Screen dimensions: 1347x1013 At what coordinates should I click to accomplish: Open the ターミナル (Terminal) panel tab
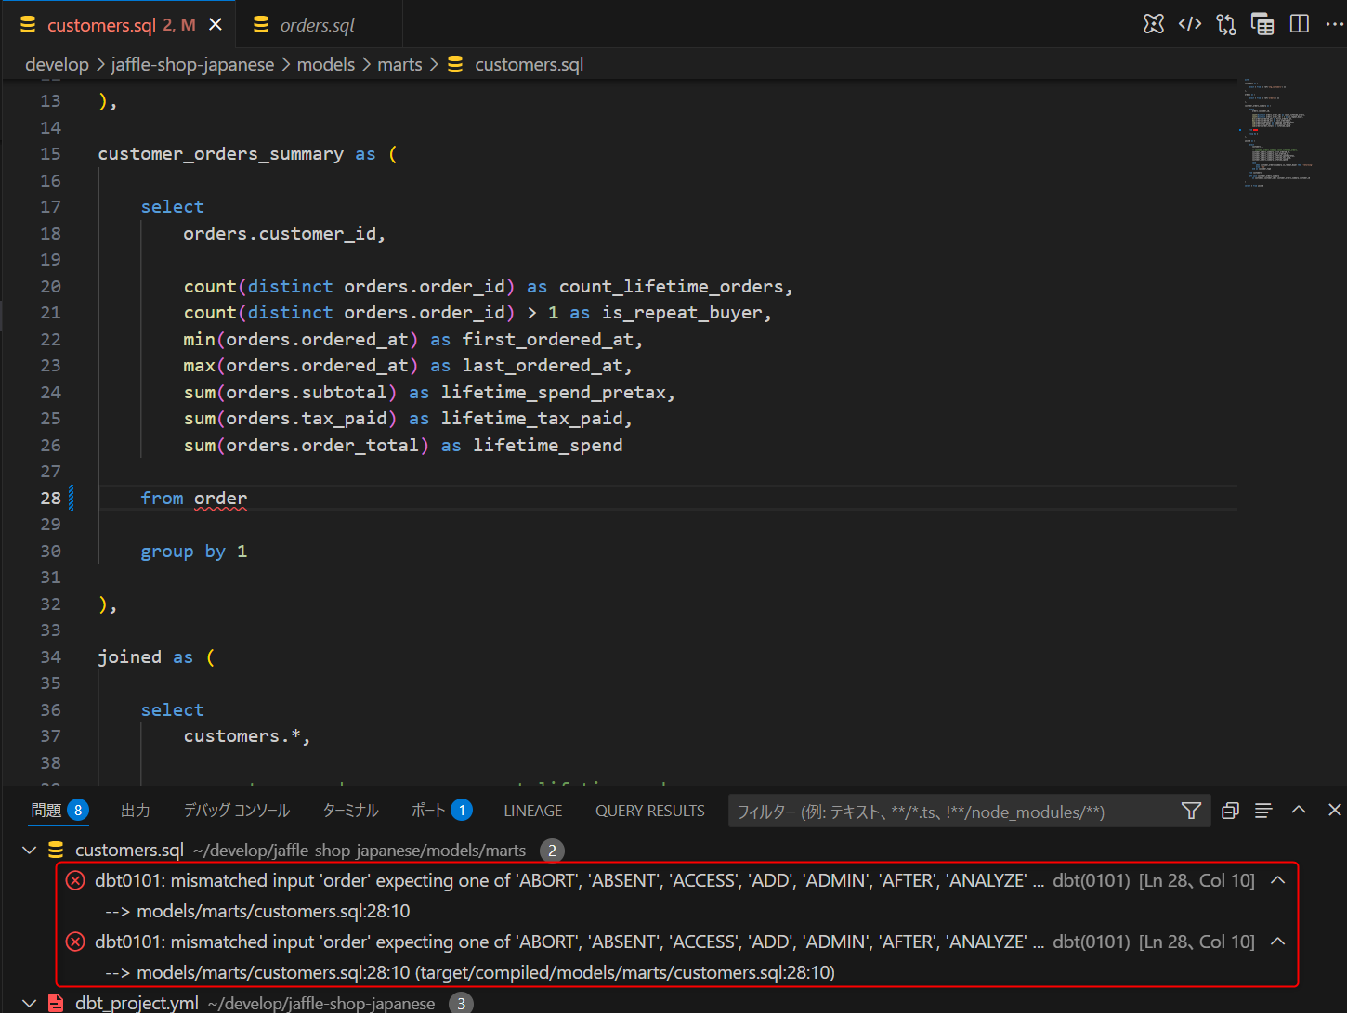350,811
